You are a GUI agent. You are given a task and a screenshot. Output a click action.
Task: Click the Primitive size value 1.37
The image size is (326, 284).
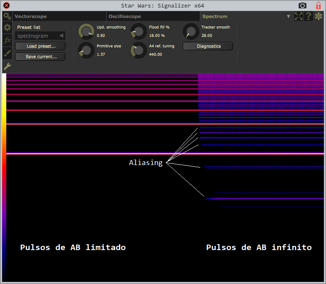coord(101,54)
